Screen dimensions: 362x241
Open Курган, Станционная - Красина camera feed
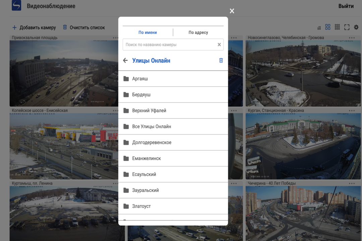point(303,146)
